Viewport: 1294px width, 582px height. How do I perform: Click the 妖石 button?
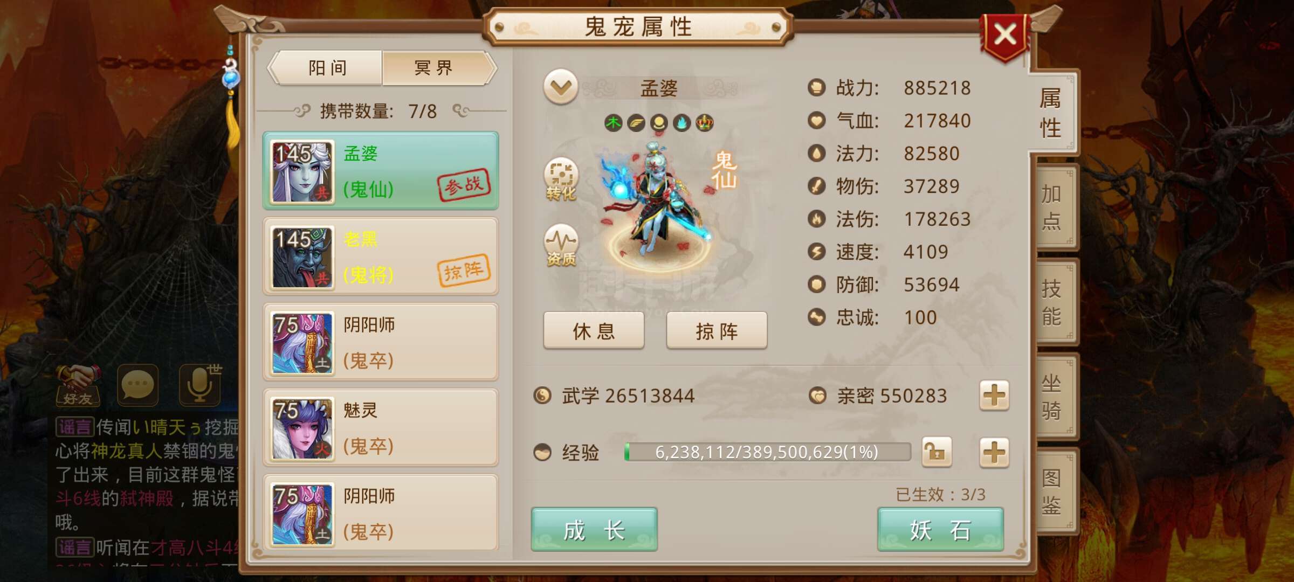pyautogui.click(x=940, y=529)
